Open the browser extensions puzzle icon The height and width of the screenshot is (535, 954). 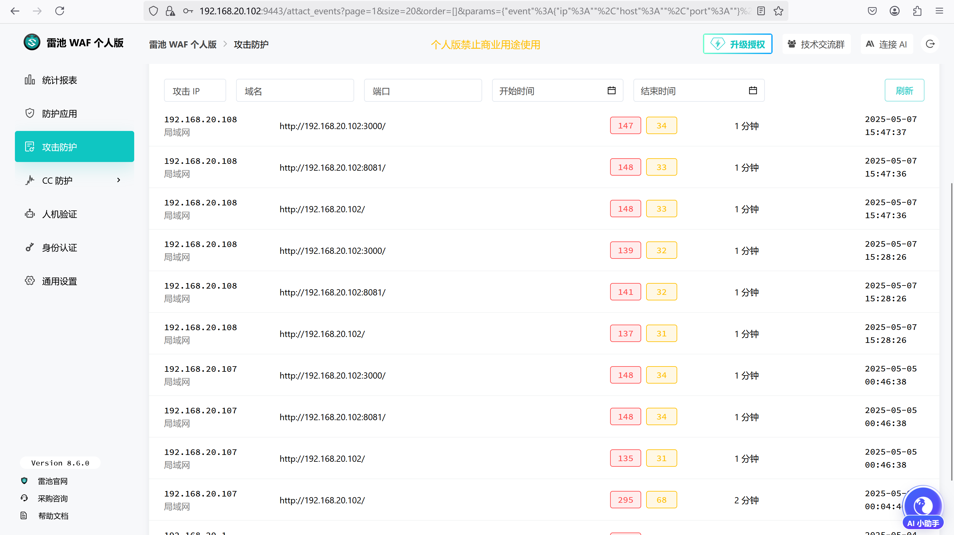point(917,11)
